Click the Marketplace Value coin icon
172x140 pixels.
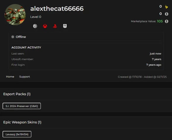166,21
